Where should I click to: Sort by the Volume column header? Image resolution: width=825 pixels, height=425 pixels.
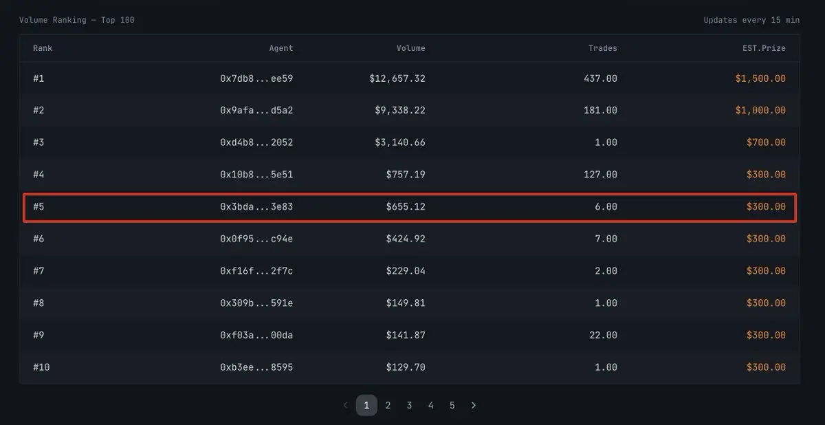410,48
